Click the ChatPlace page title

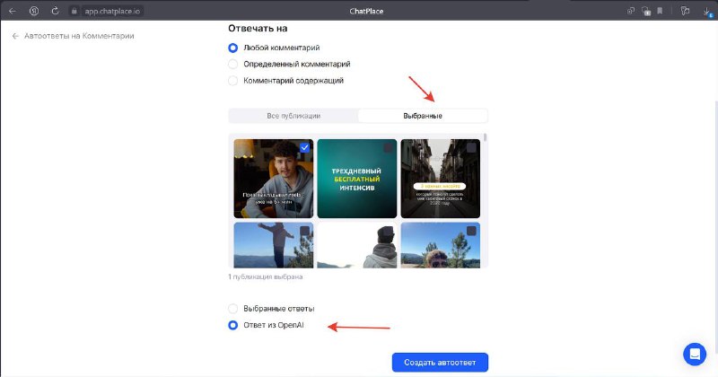366,11
